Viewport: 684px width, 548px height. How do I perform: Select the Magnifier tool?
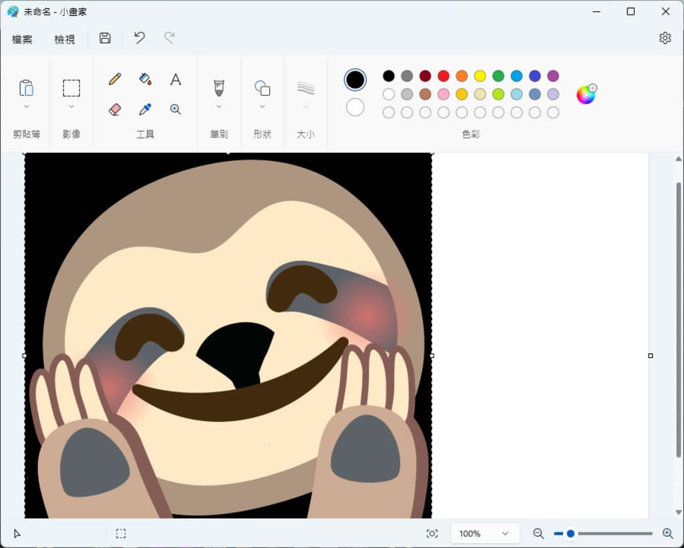(x=176, y=109)
